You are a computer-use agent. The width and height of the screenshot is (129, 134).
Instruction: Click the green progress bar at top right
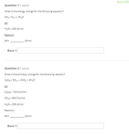click(x=123, y=2)
